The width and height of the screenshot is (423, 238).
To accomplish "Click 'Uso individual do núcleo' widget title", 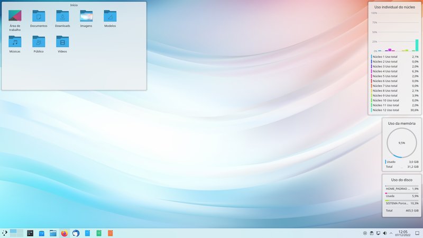I will (x=394, y=7).
